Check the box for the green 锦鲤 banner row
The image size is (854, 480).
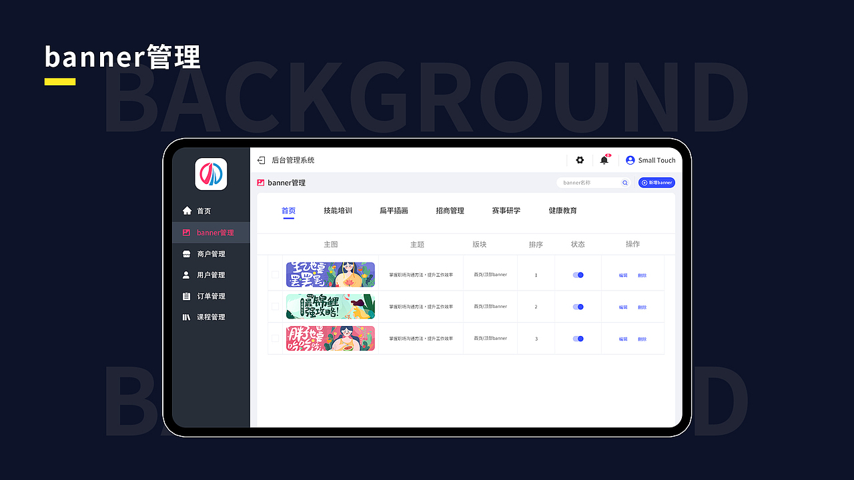point(275,307)
